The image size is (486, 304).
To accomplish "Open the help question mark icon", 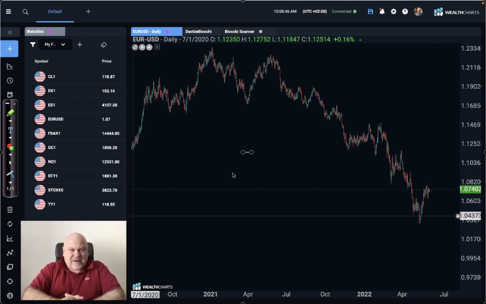I will coord(405,11).
